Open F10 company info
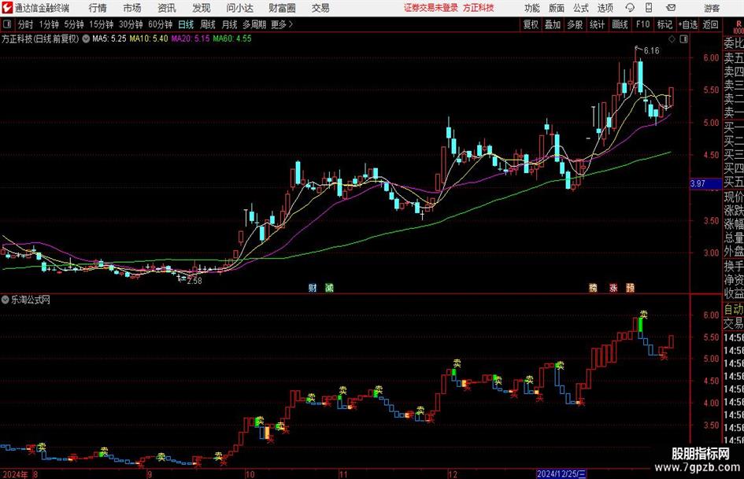The height and width of the screenshot is (479, 744). click(643, 24)
